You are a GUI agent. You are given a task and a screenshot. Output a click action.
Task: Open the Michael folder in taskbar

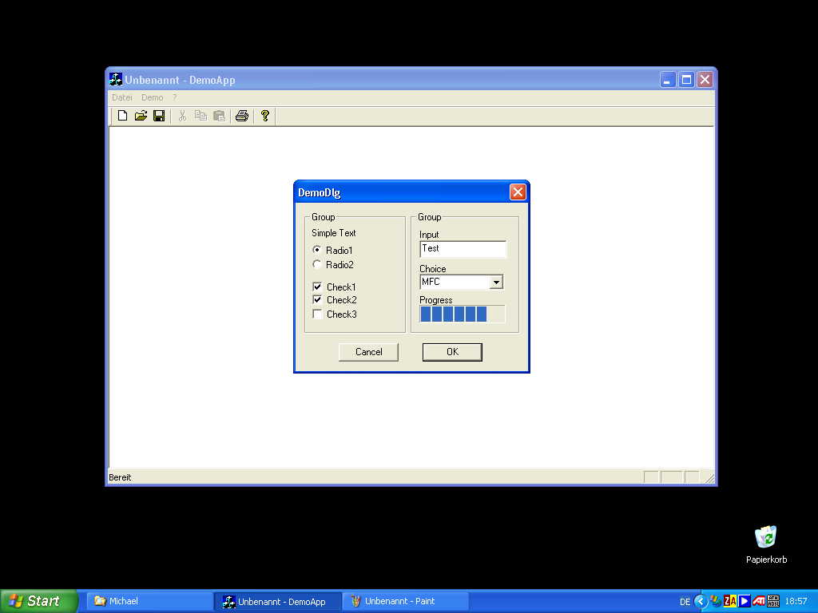(x=149, y=601)
